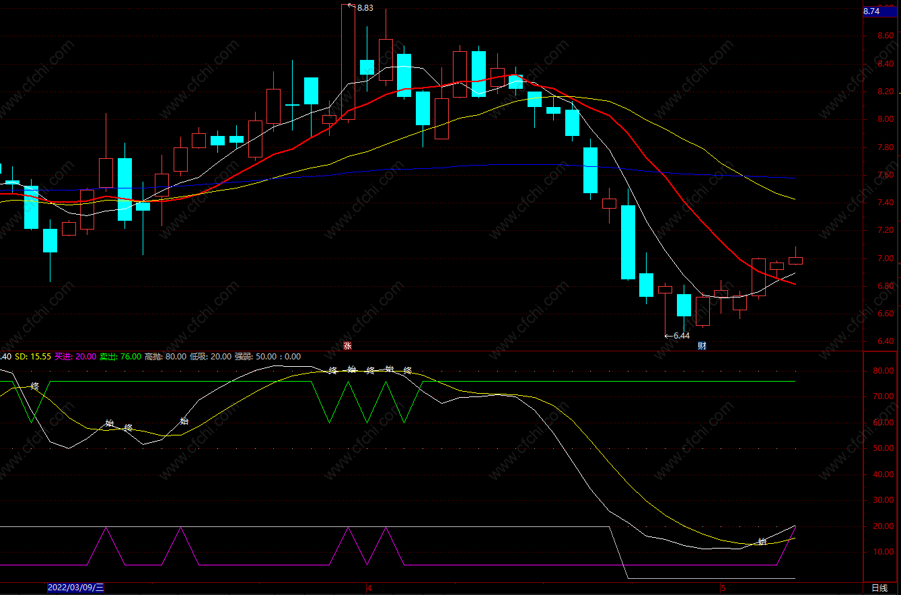
Task: Click the 30.00 indicator axis label
Action: pyautogui.click(x=883, y=500)
